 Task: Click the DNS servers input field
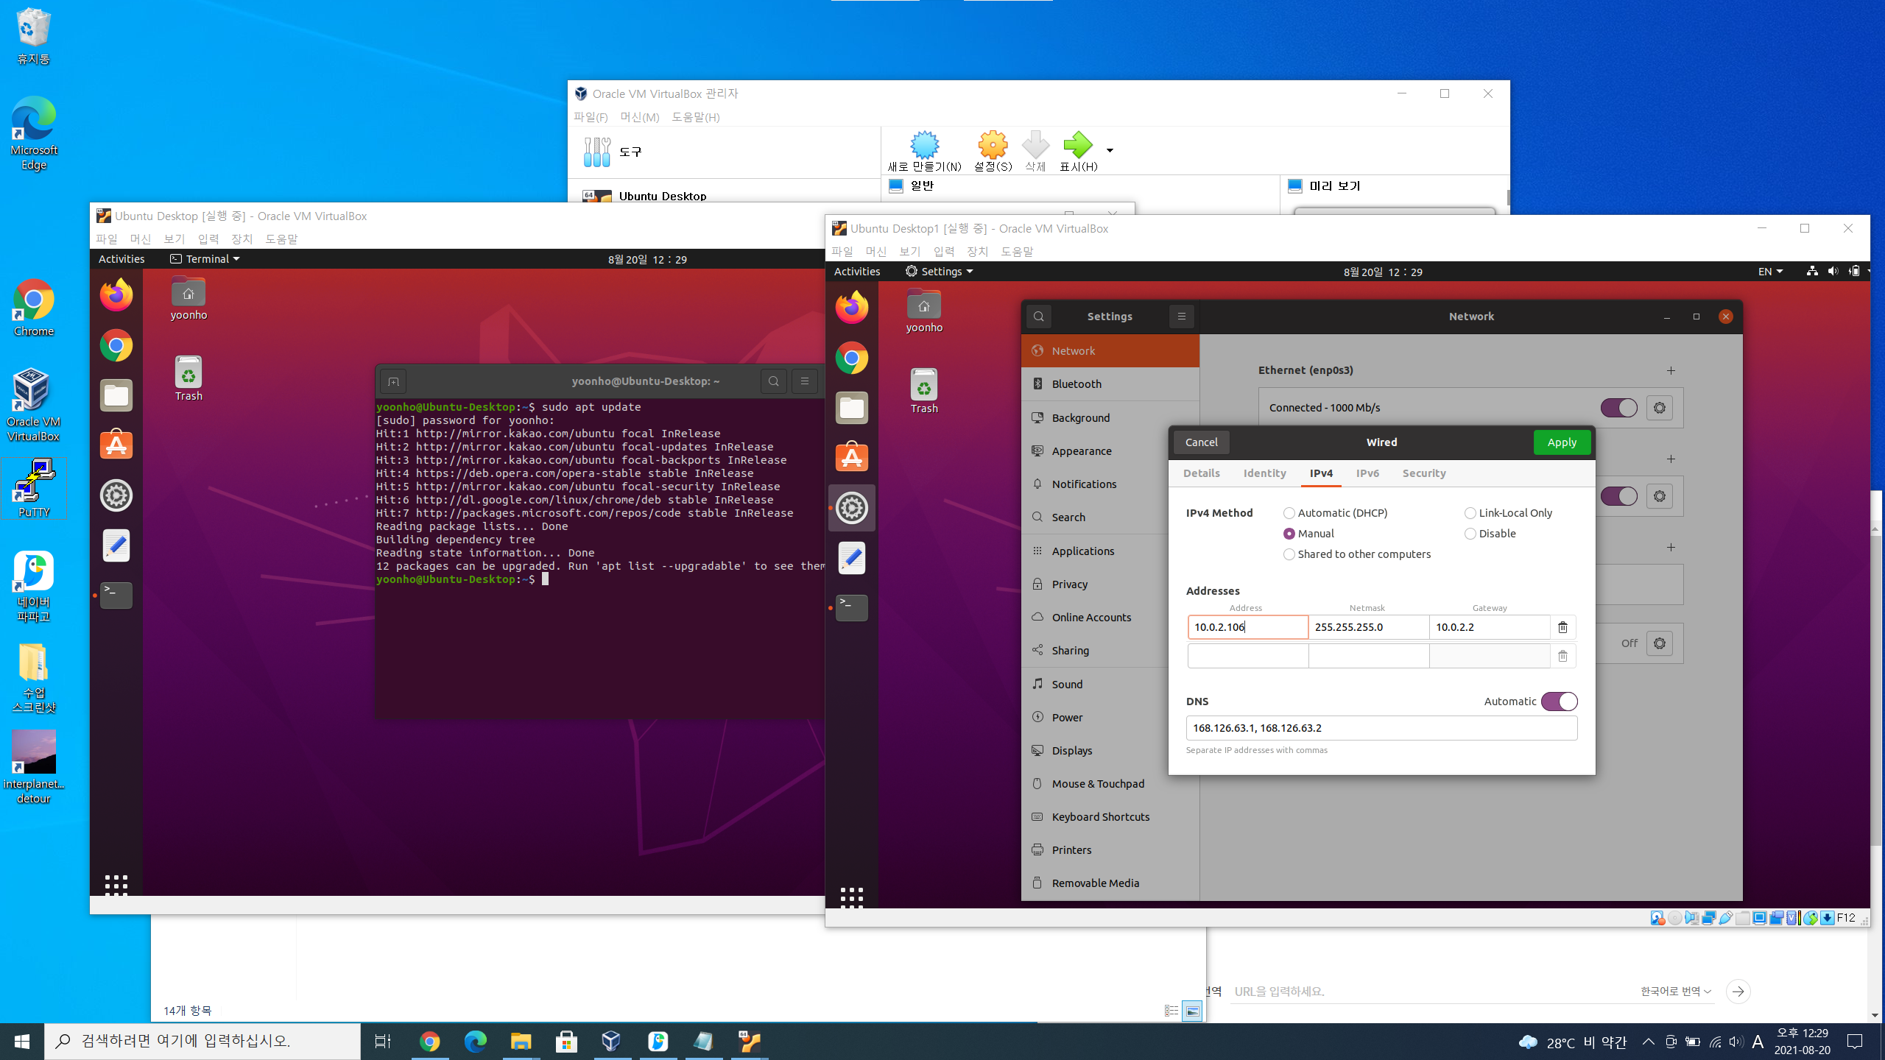point(1381,728)
